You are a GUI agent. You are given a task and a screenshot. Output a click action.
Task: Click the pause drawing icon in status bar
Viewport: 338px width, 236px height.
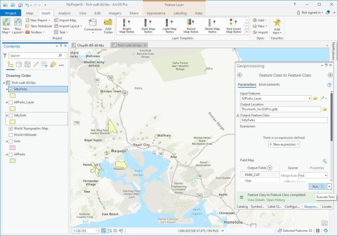318,231
